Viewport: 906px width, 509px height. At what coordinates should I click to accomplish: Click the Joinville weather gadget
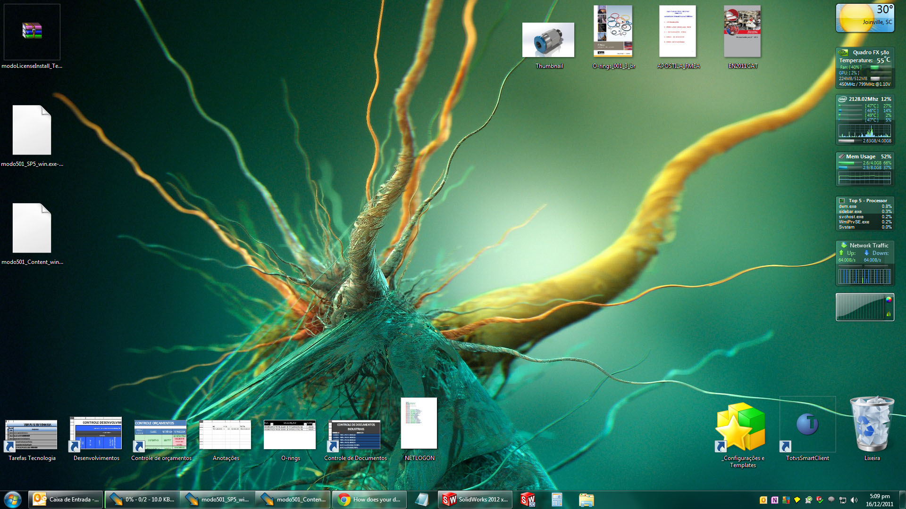click(x=864, y=18)
